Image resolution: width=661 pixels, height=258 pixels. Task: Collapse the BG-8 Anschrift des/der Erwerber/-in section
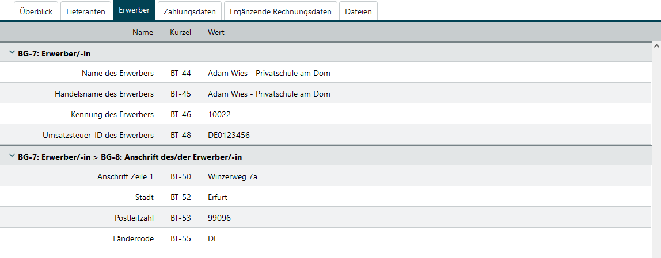click(12, 156)
